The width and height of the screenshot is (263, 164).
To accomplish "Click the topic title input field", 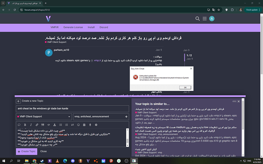I will [x=72, y=109].
